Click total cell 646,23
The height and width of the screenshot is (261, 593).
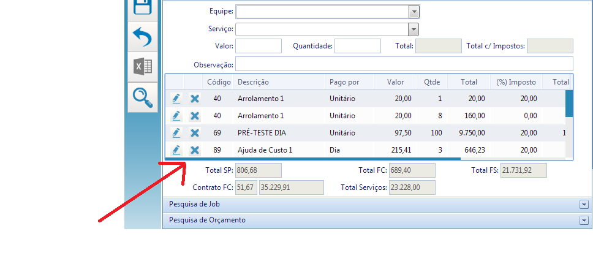click(x=475, y=150)
